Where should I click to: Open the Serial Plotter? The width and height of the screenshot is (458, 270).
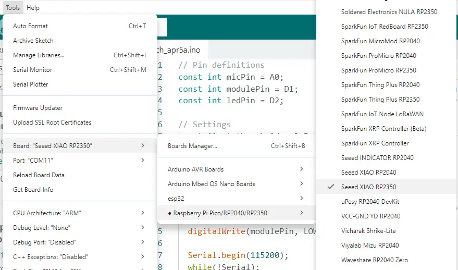pos(31,84)
